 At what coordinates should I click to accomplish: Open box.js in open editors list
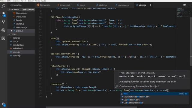coord(21,20)
